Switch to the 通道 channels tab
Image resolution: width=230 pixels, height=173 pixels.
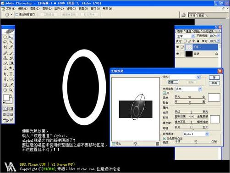[x=188, y=31]
